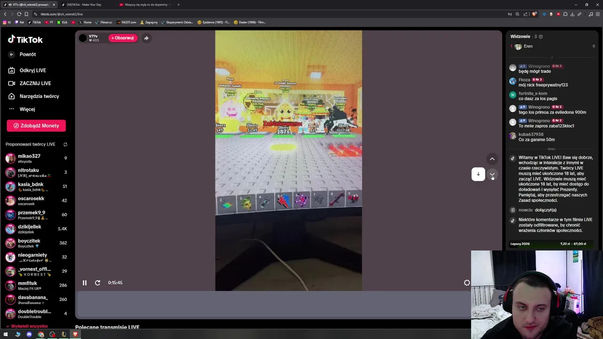Switch to the YouTube dopaminy tab

coord(145,5)
